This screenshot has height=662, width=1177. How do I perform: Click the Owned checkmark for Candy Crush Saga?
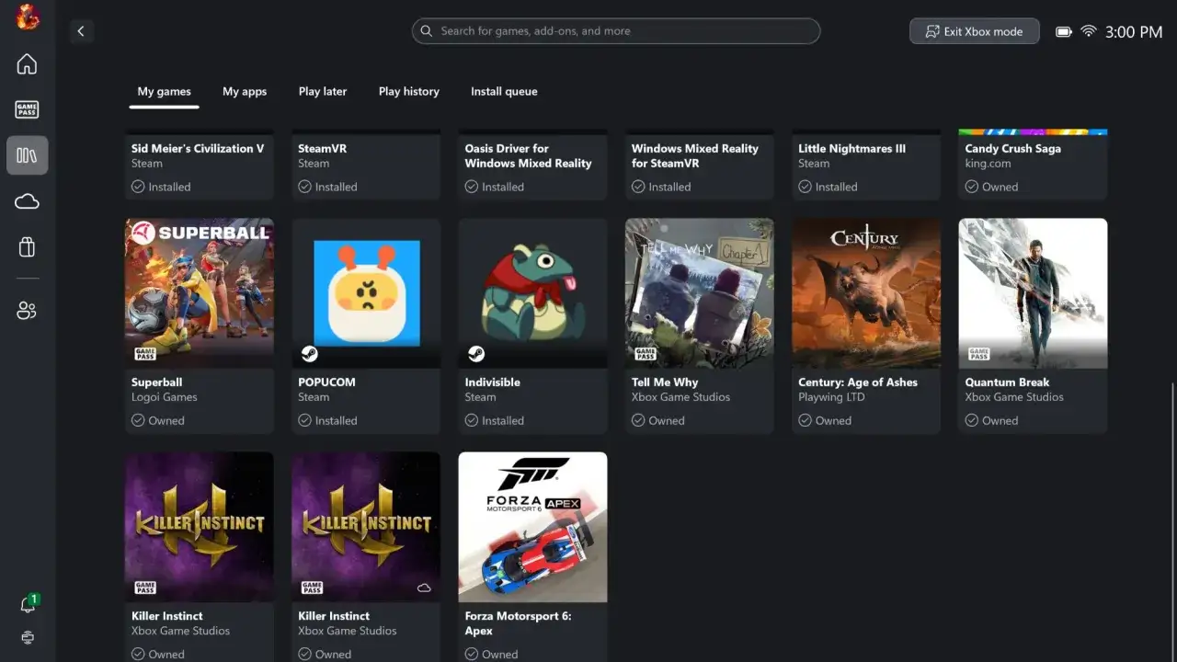(x=972, y=187)
